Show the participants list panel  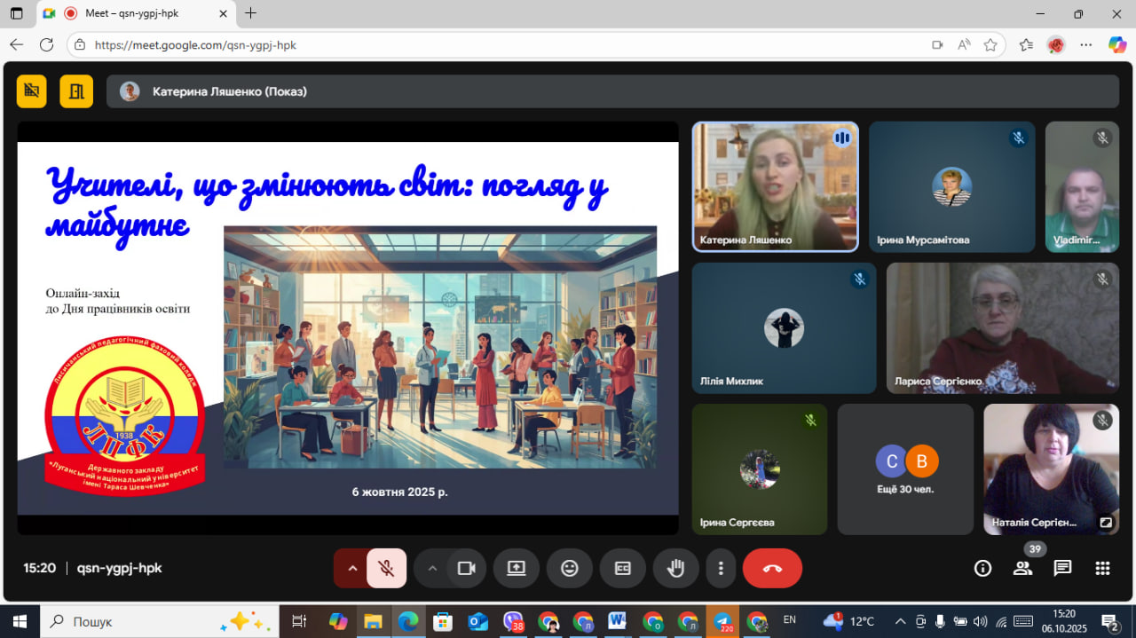1022,569
